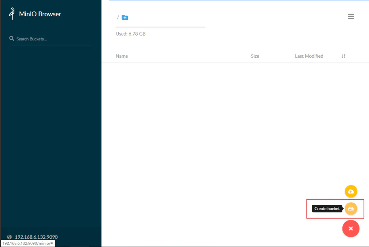369x247 pixels.
Task: Sort objects by Name column
Action: pos(122,56)
